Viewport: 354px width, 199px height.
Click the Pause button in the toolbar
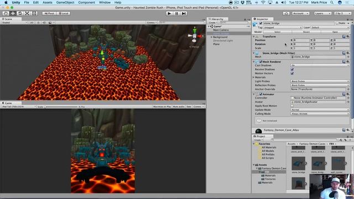coord(176,13)
